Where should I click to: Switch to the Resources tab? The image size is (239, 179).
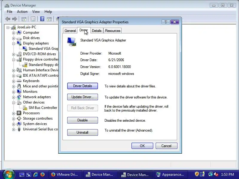point(113,31)
